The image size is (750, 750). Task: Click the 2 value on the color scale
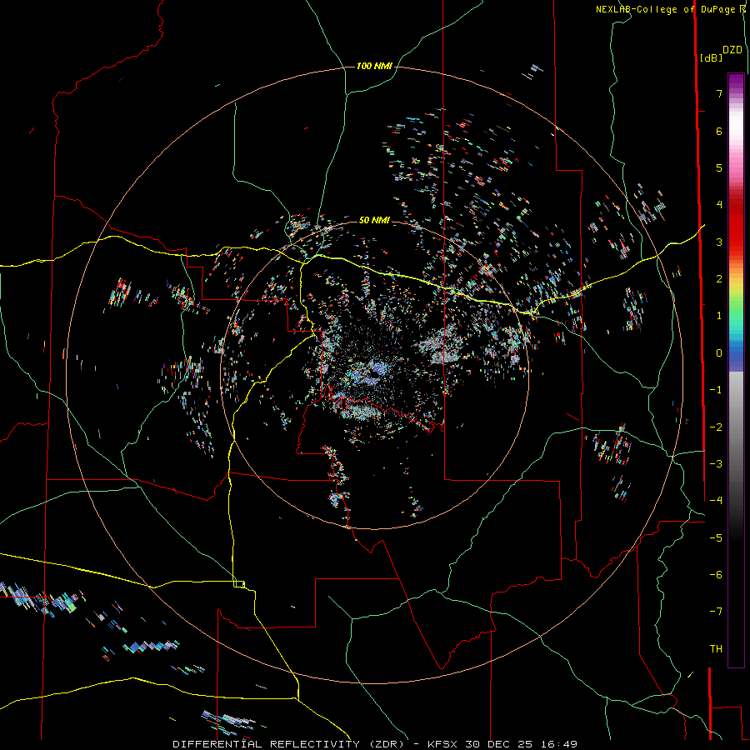tap(719, 279)
